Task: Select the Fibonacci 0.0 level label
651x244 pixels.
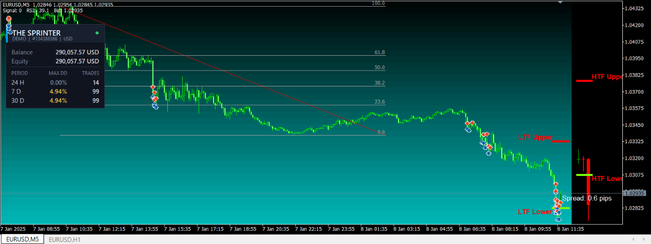Action: (381, 132)
